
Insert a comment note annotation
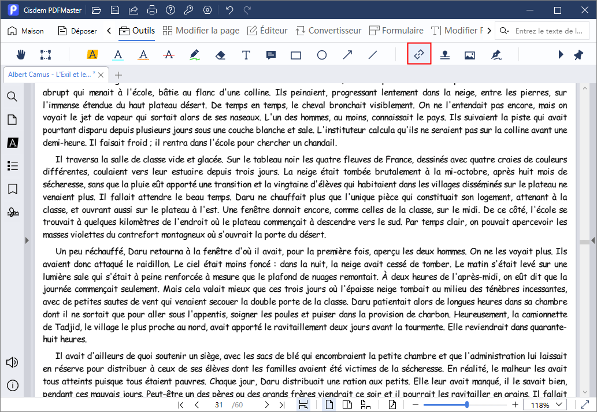[270, 55]
